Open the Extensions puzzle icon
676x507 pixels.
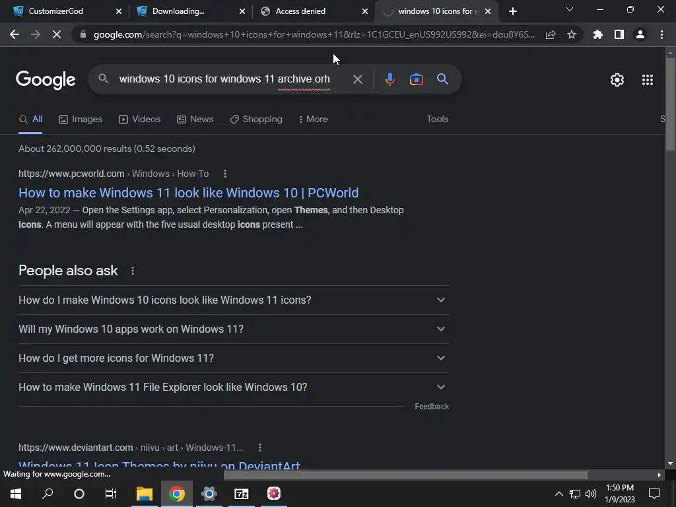pyautogui.click(x=598, y=34)
